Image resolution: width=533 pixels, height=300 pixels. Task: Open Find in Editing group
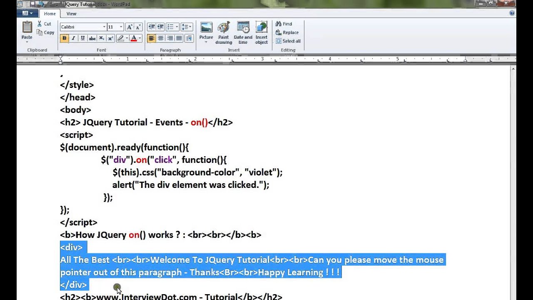coord(284,24)
